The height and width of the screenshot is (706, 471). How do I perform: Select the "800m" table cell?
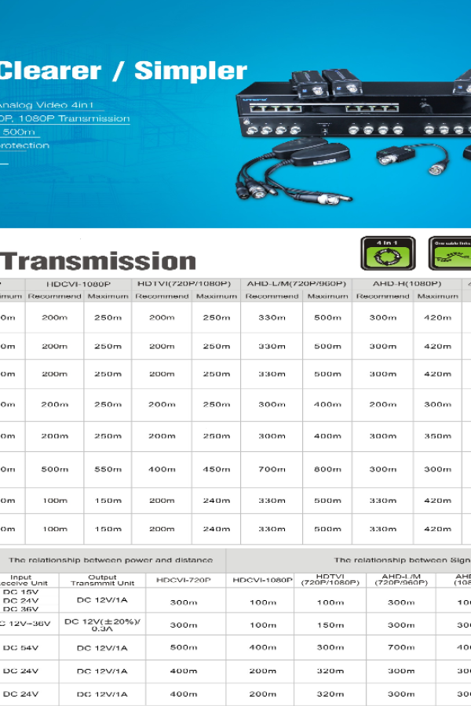[x=327, y=469]
